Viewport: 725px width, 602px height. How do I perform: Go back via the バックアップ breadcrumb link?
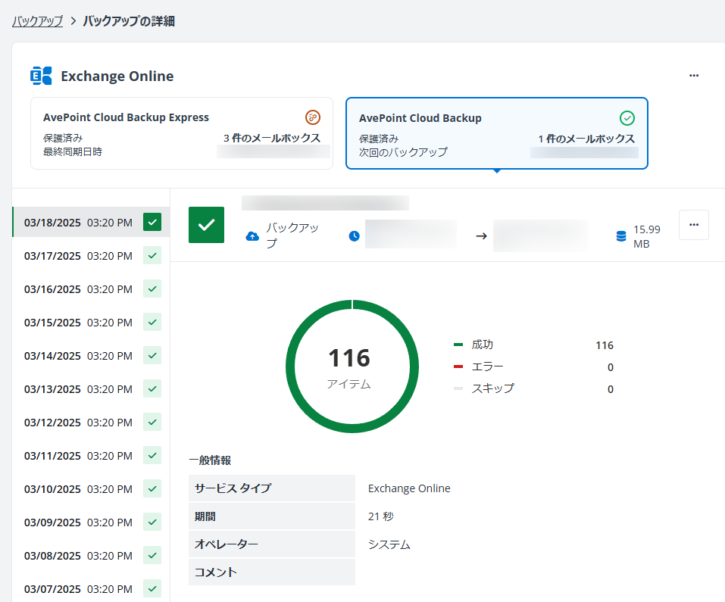pos(37,21)
